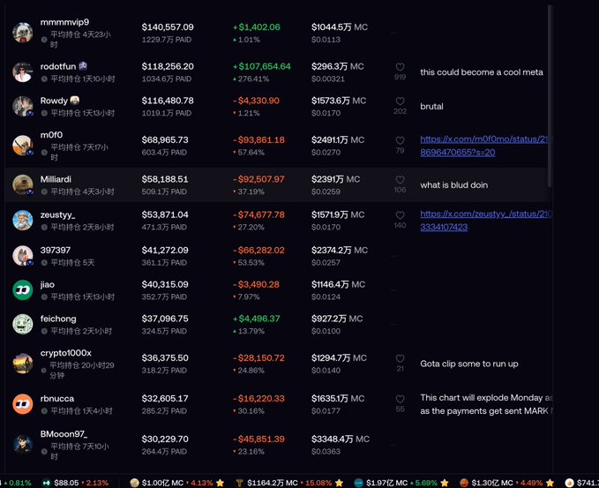Image resolution: width=599 pixels, height=488 pixels.
Task: Select feichong's name in the list
Action: [x=58, y=319]
